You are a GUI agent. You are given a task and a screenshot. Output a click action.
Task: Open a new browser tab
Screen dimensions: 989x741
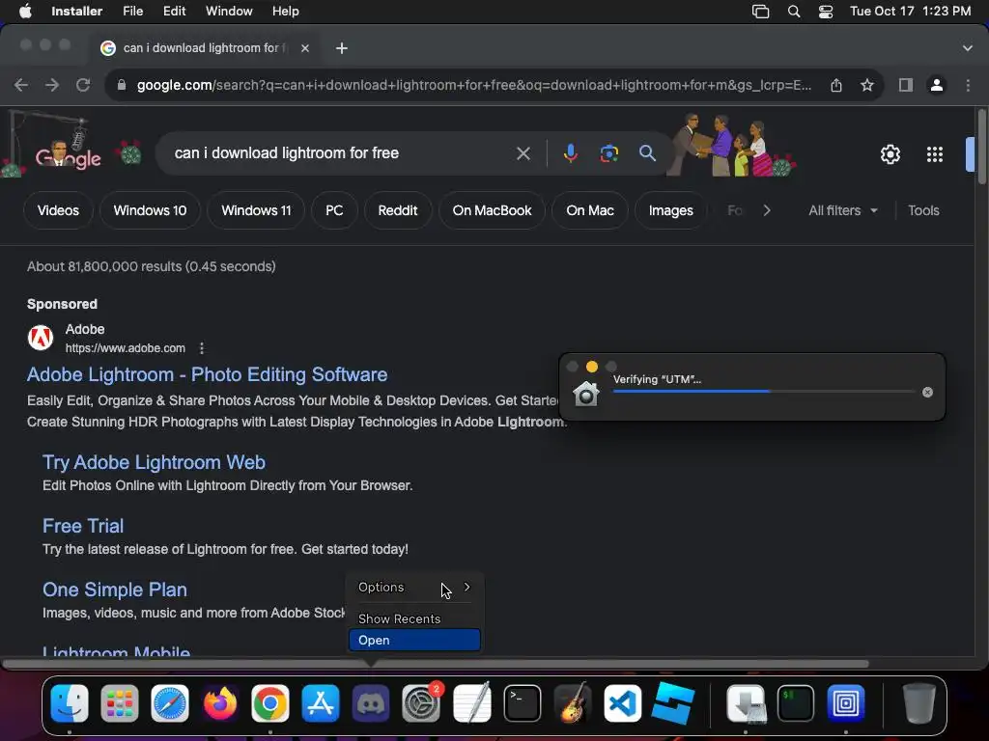(341, 48)
